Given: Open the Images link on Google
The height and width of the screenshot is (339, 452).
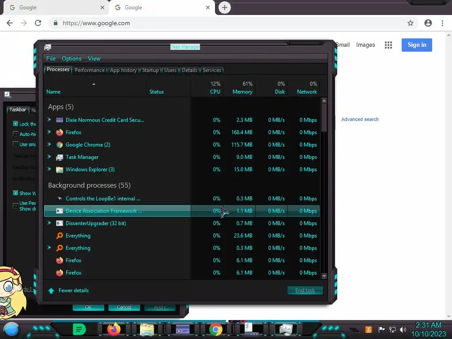Looking at the screenshot, I should [x=365, y=45].
